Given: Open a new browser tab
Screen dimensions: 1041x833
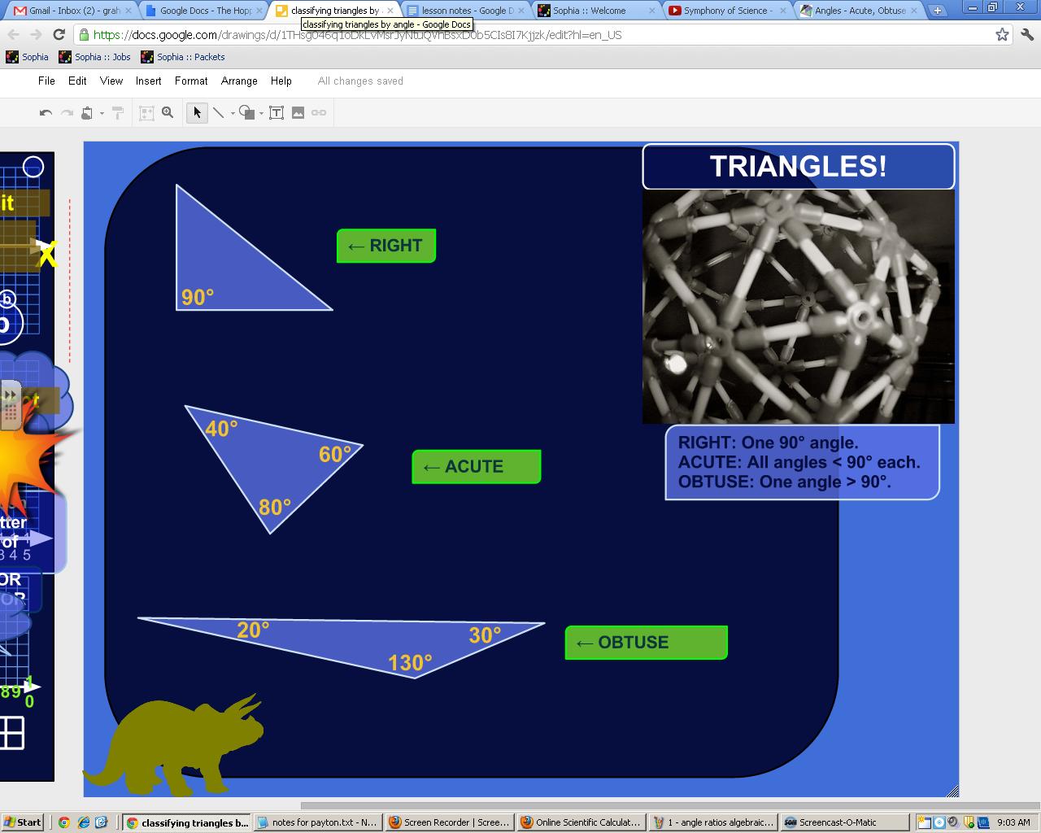Looking at the screenshot, I should click(x=938, y=11).
